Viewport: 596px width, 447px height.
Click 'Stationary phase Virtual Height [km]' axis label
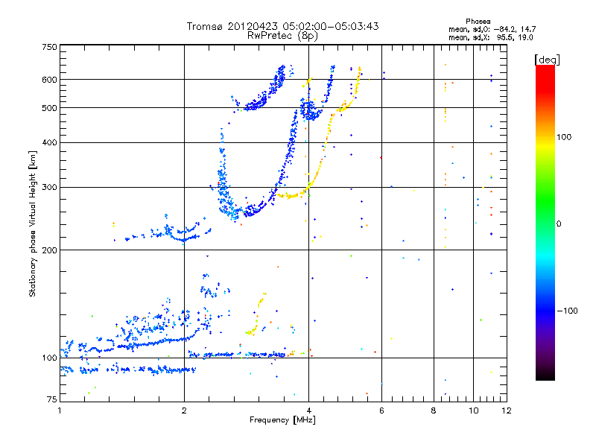pos(33,224)
